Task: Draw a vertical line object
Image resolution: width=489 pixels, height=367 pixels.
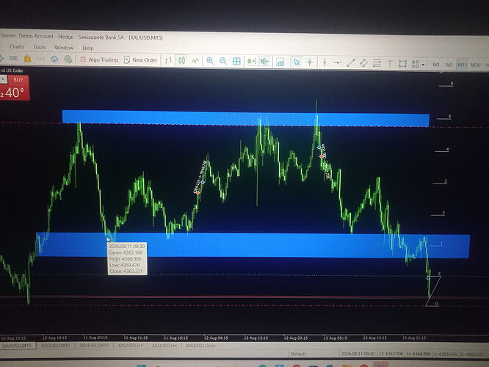Action: tap(325, 62)
